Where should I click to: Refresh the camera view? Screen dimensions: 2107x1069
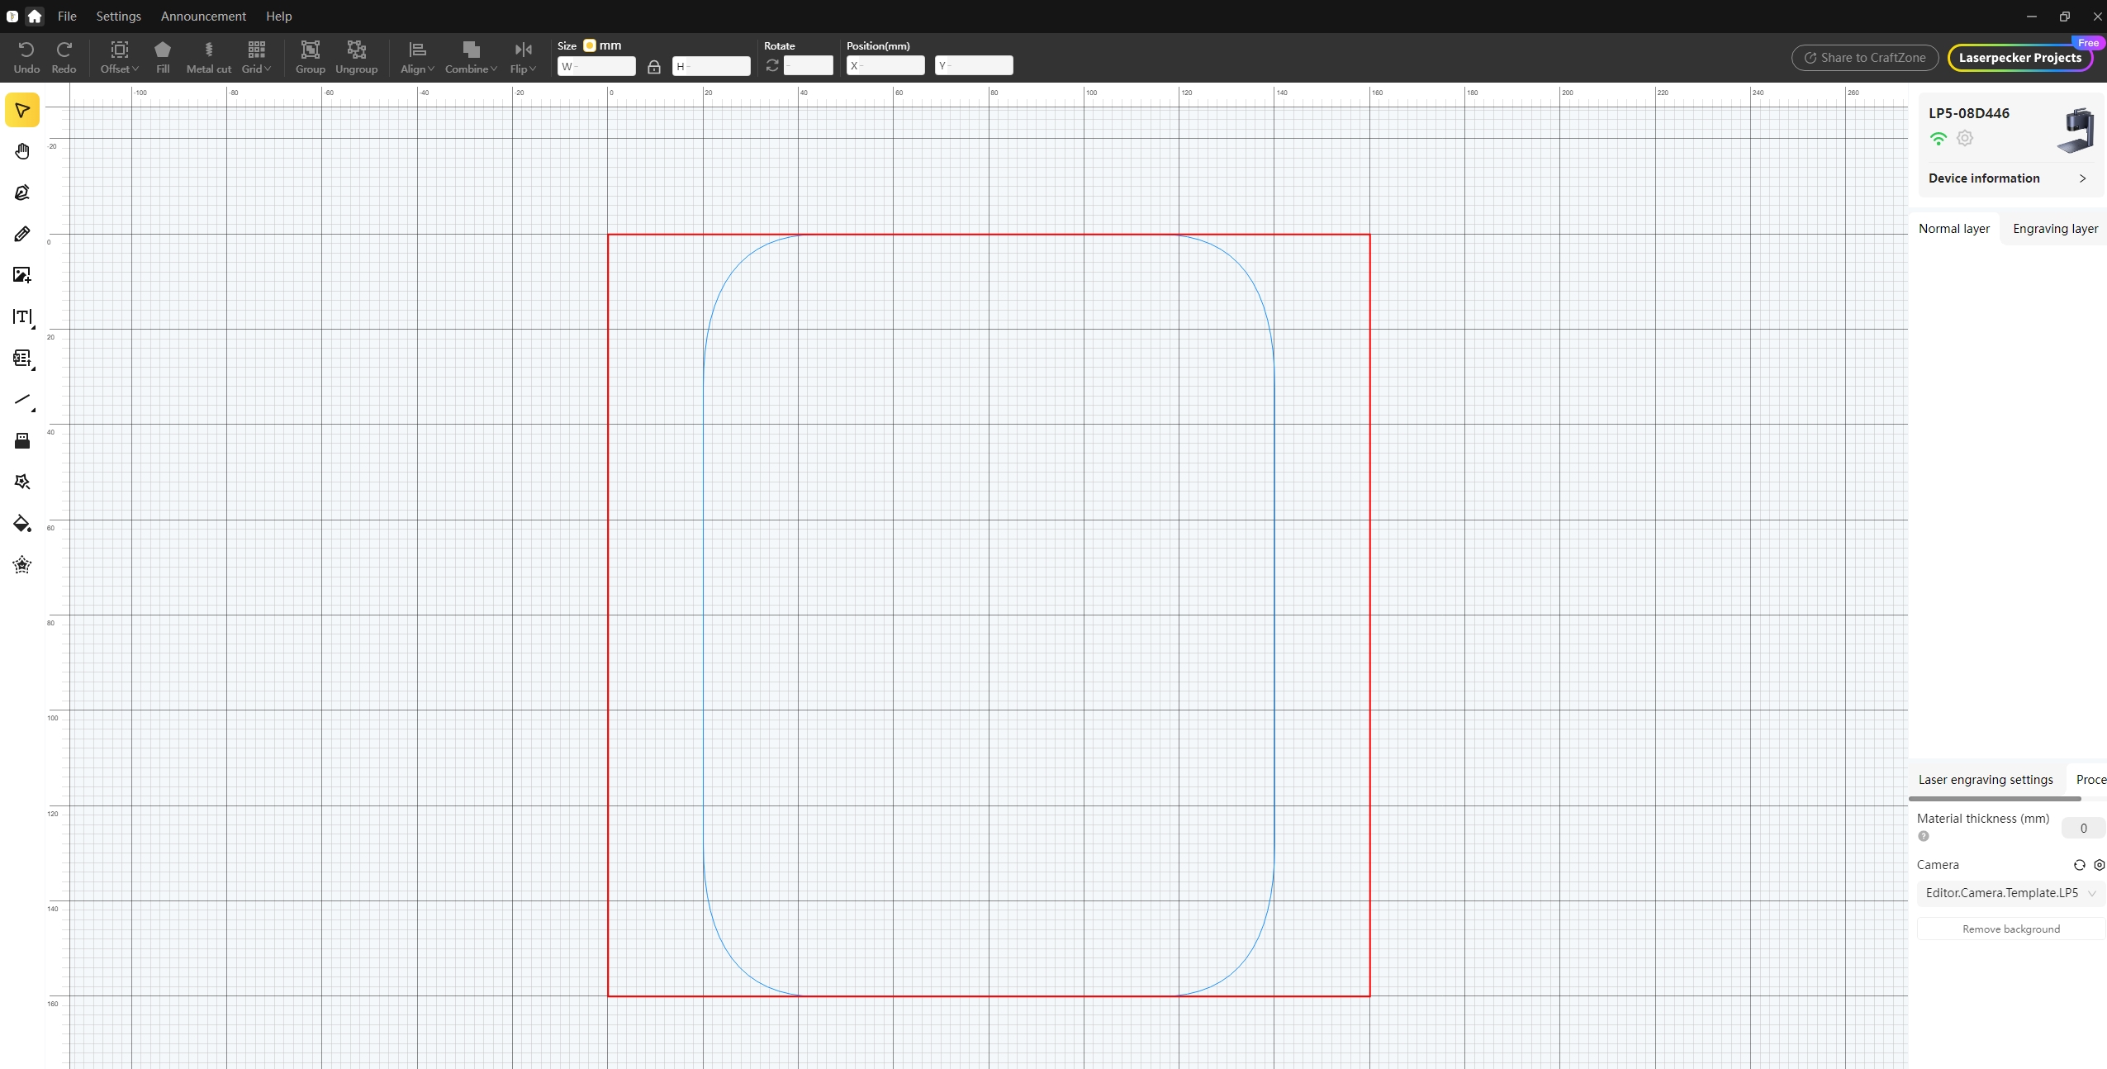pyautogui.click(x=2079, y=865)
